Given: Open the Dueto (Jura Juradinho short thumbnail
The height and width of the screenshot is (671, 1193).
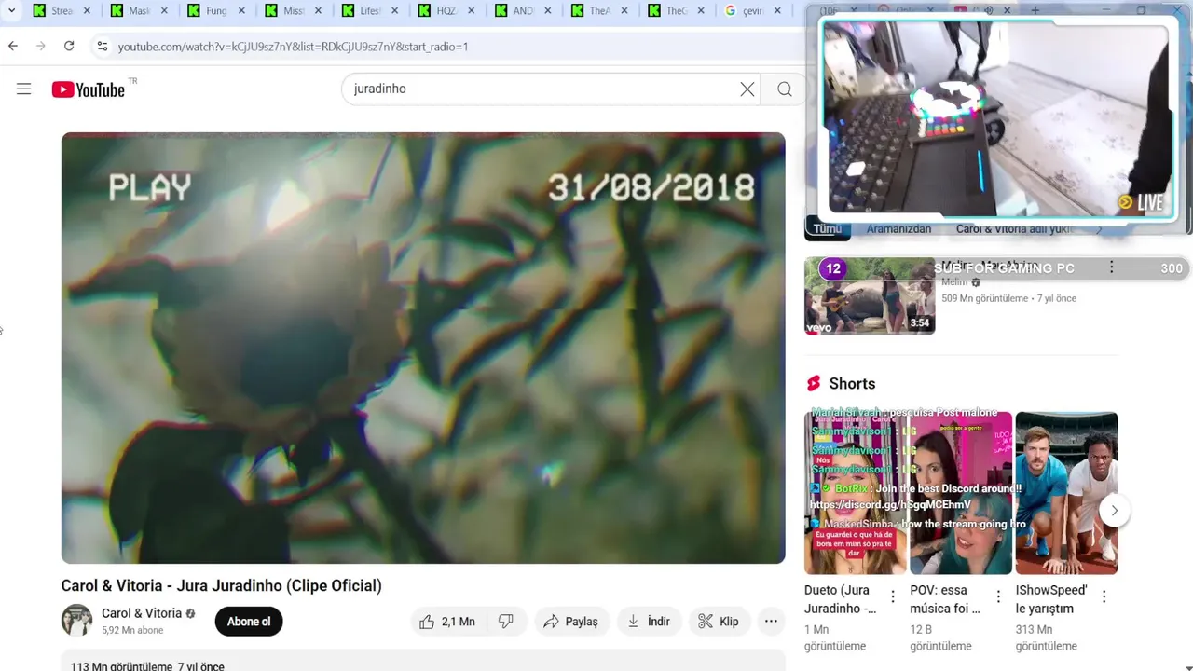Looking at the screenshot, I should coord(856,493).
